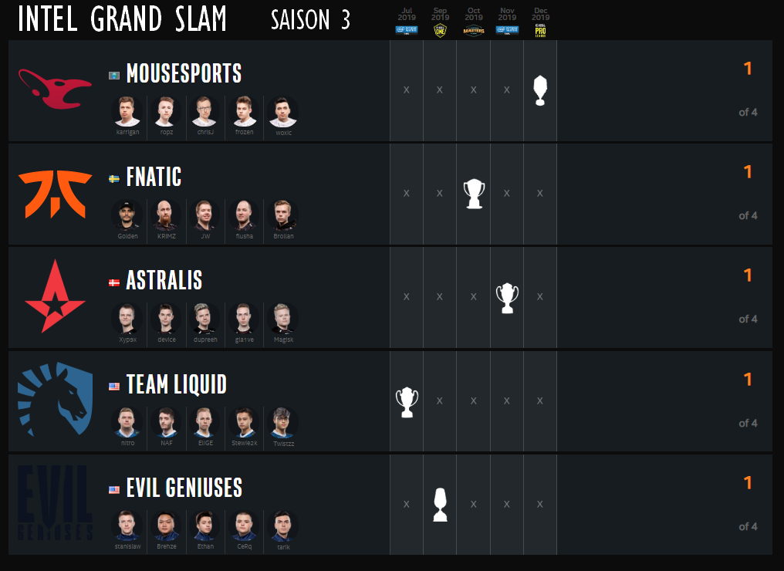Click the Evil Geniuses logo

point(54,503)
